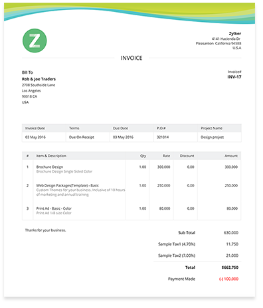Click the red Payment Made amount

coord(228,279)
